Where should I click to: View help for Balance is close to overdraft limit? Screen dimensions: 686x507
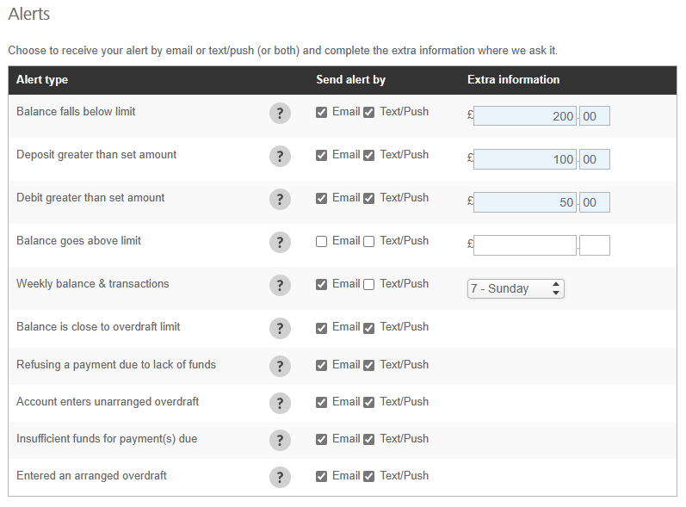[280, 328]
